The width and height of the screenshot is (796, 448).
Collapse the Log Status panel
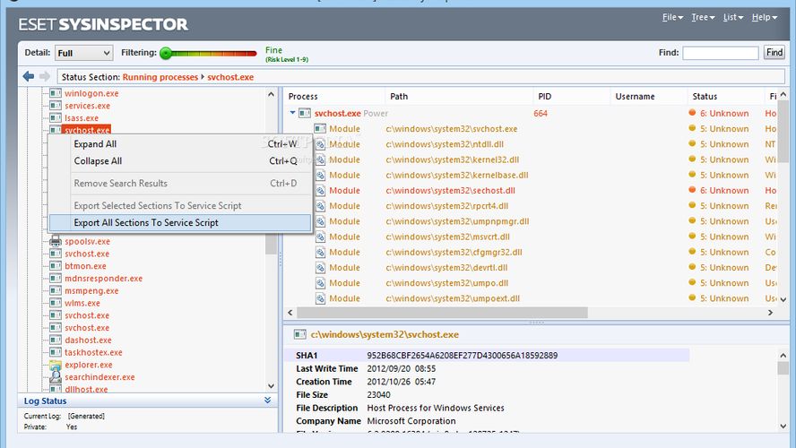[267, 401]
